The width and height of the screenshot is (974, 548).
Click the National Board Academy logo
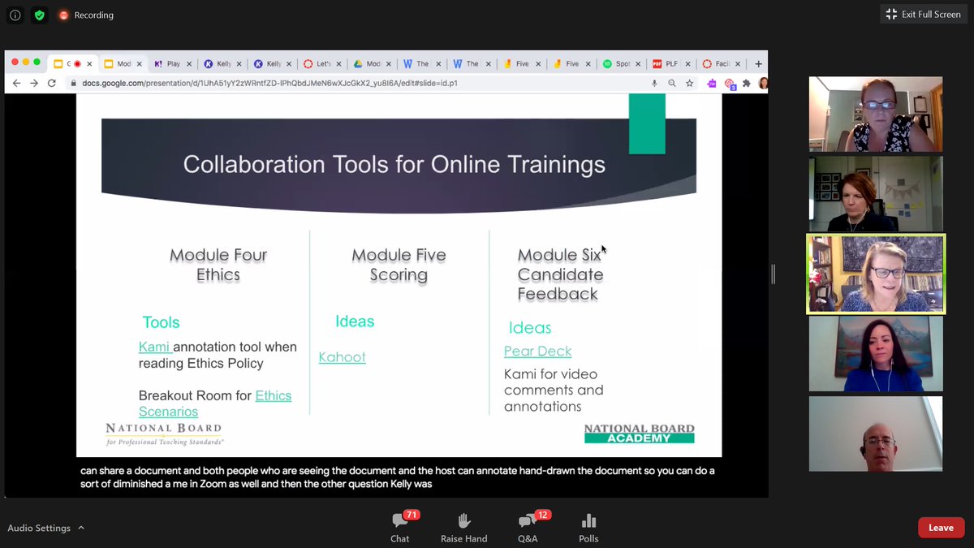pos(640,433)
